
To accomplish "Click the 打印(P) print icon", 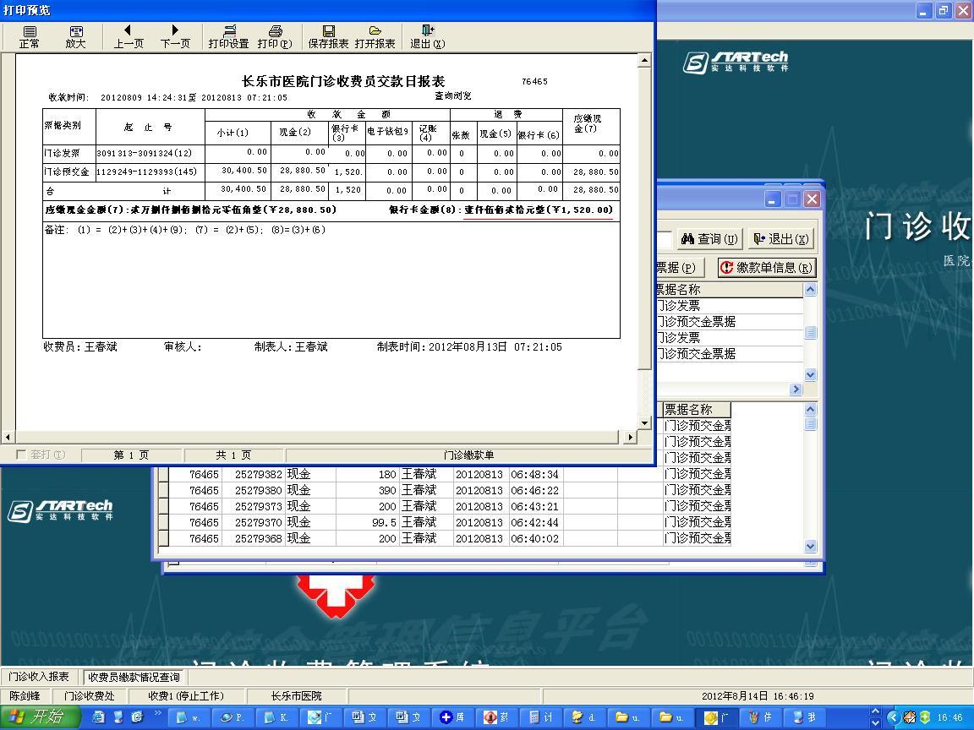I will coord(275,37).
